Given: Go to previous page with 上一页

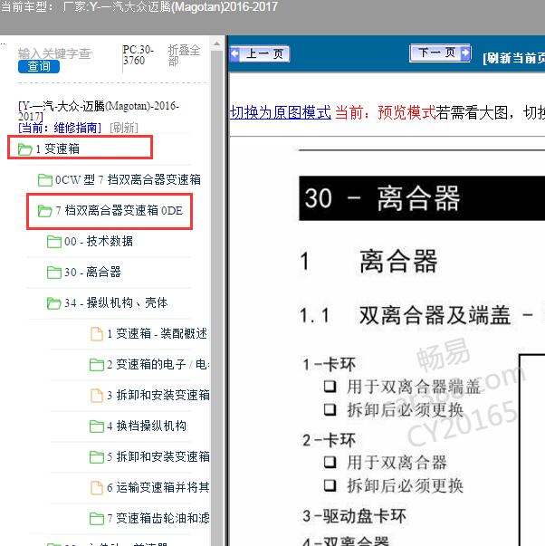Looking at the screenshot, I should [260, 54].
